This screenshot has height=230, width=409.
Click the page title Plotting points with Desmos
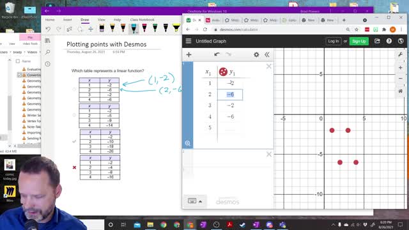click(x=107, y=44)
